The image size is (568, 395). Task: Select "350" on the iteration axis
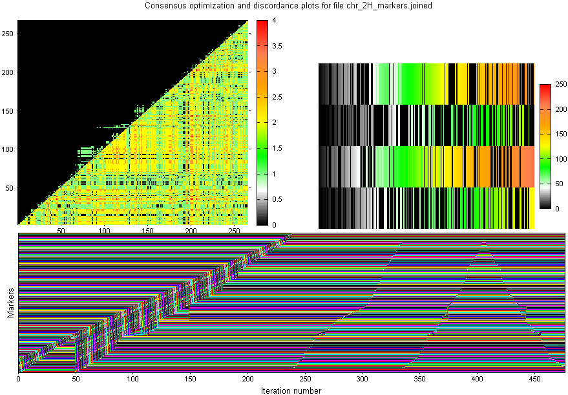(x=420, y=379)
